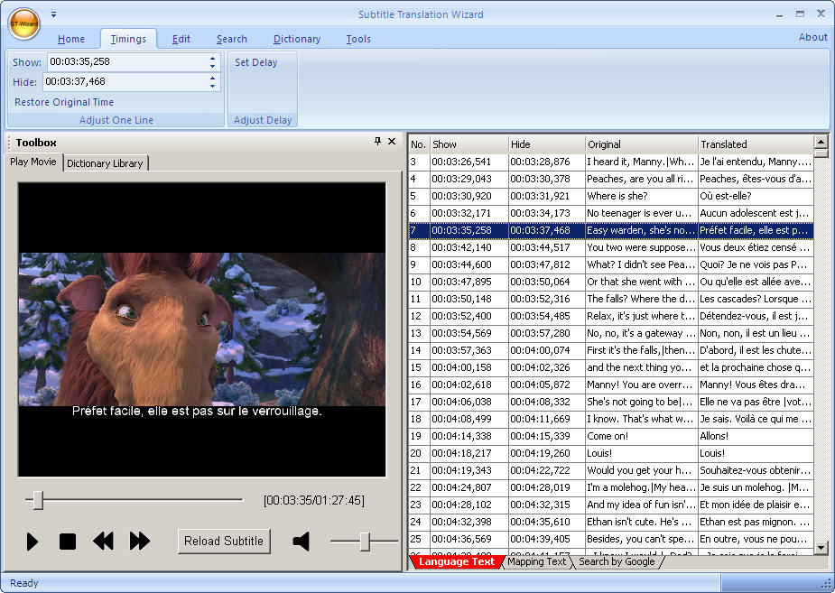Click the movie position slider handle
835x593 pixels.
pos(38,500)
